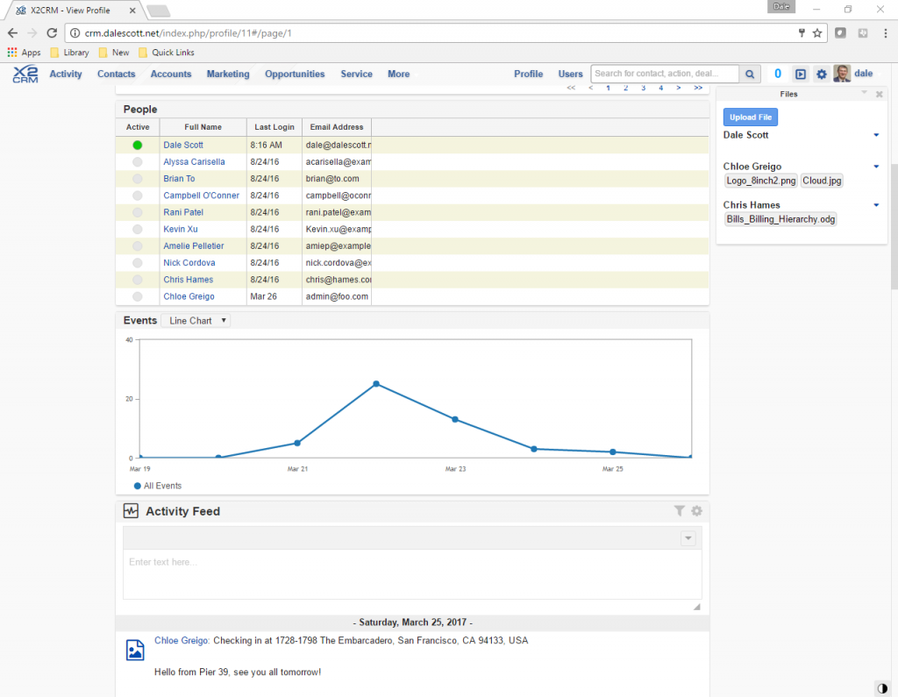Click the Activity Feed widget icon

(130, 510)
